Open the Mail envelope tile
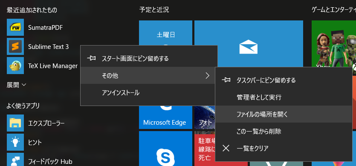This screenshot has width=356, height=166. (x=249, y=44)
